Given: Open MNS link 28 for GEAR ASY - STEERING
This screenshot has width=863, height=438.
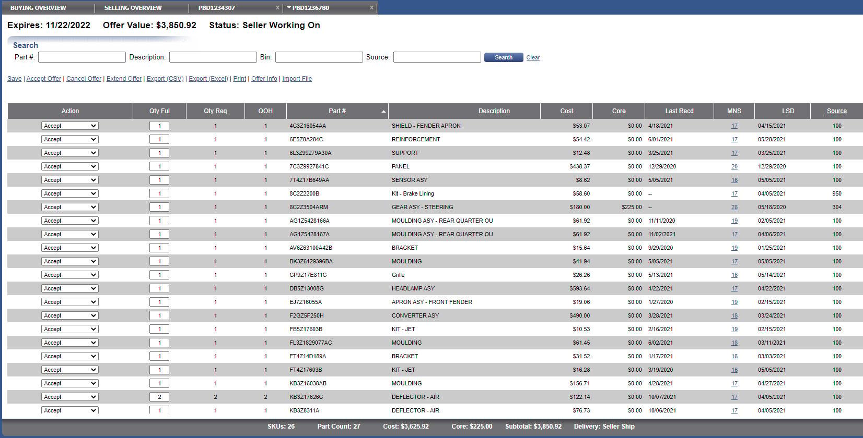Looking at the screenshot, I should [x=734, y=207].
